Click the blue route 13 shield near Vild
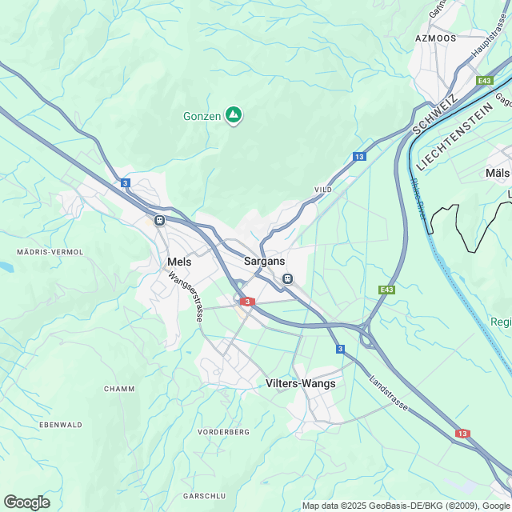Screen dimensions: 512x512 point(359,157)
